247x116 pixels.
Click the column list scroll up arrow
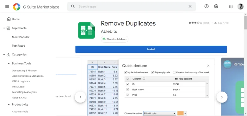tap(207, 83)
